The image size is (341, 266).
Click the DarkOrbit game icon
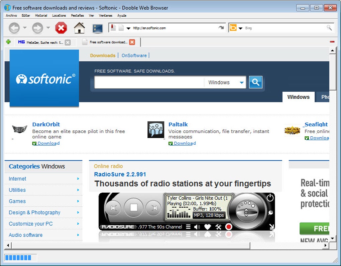tap(20, 129)
